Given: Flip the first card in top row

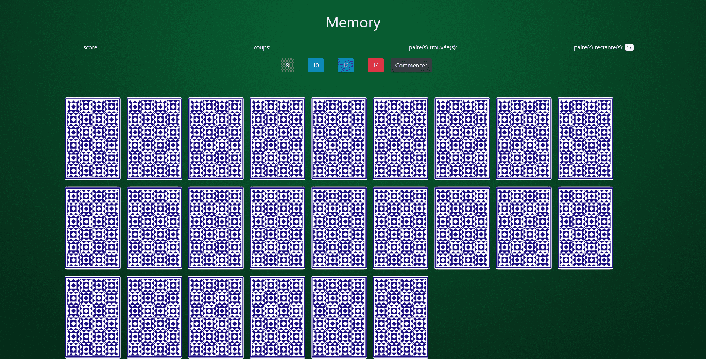Looking at the screenshot, I should (93, 139).
